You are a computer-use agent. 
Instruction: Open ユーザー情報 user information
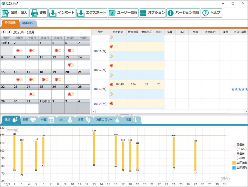coord(123,13)
